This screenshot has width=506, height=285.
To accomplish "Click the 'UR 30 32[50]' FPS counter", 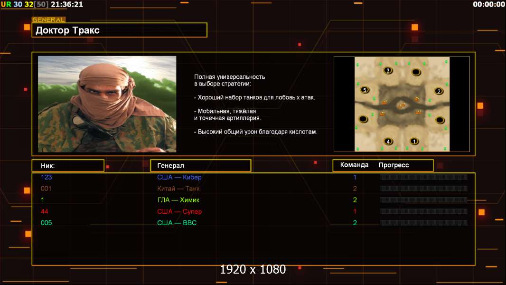I will (x=25, y=4).
